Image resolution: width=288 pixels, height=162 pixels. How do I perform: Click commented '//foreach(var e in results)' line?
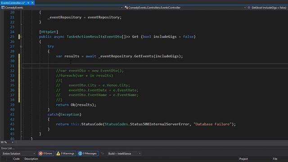pos(85,76)
